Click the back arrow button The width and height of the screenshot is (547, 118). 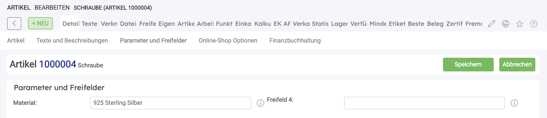pyautogui.click(x=14, y=24)
